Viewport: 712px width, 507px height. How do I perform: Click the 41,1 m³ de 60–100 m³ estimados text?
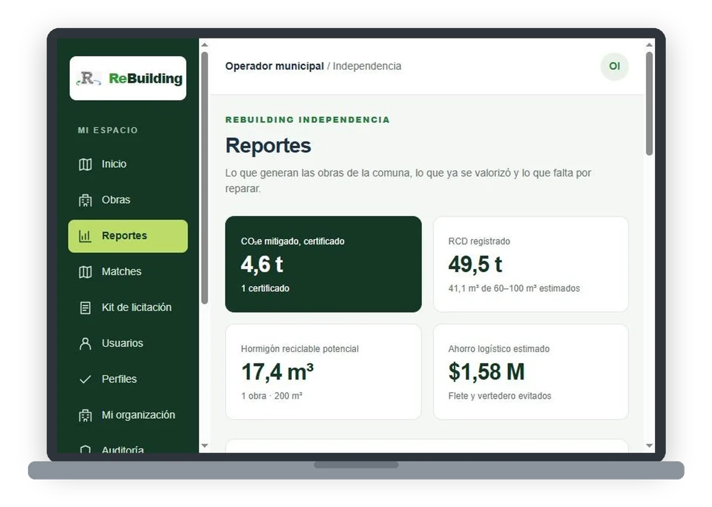pyautogui.click(x=514, y=288)
